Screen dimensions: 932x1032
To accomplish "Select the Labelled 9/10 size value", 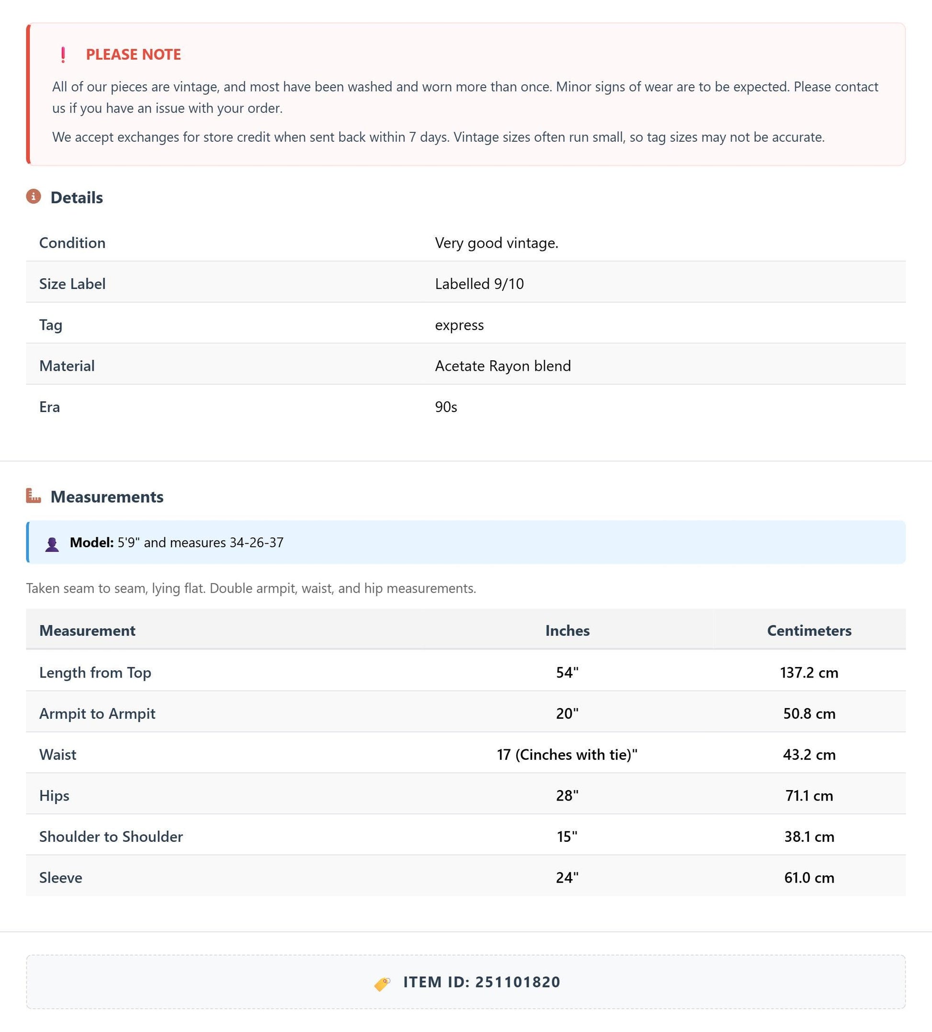I will tap(479, 284).
